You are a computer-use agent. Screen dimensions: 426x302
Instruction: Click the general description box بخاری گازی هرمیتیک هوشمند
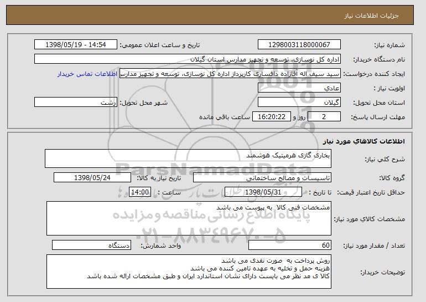[x=188, y=158]
